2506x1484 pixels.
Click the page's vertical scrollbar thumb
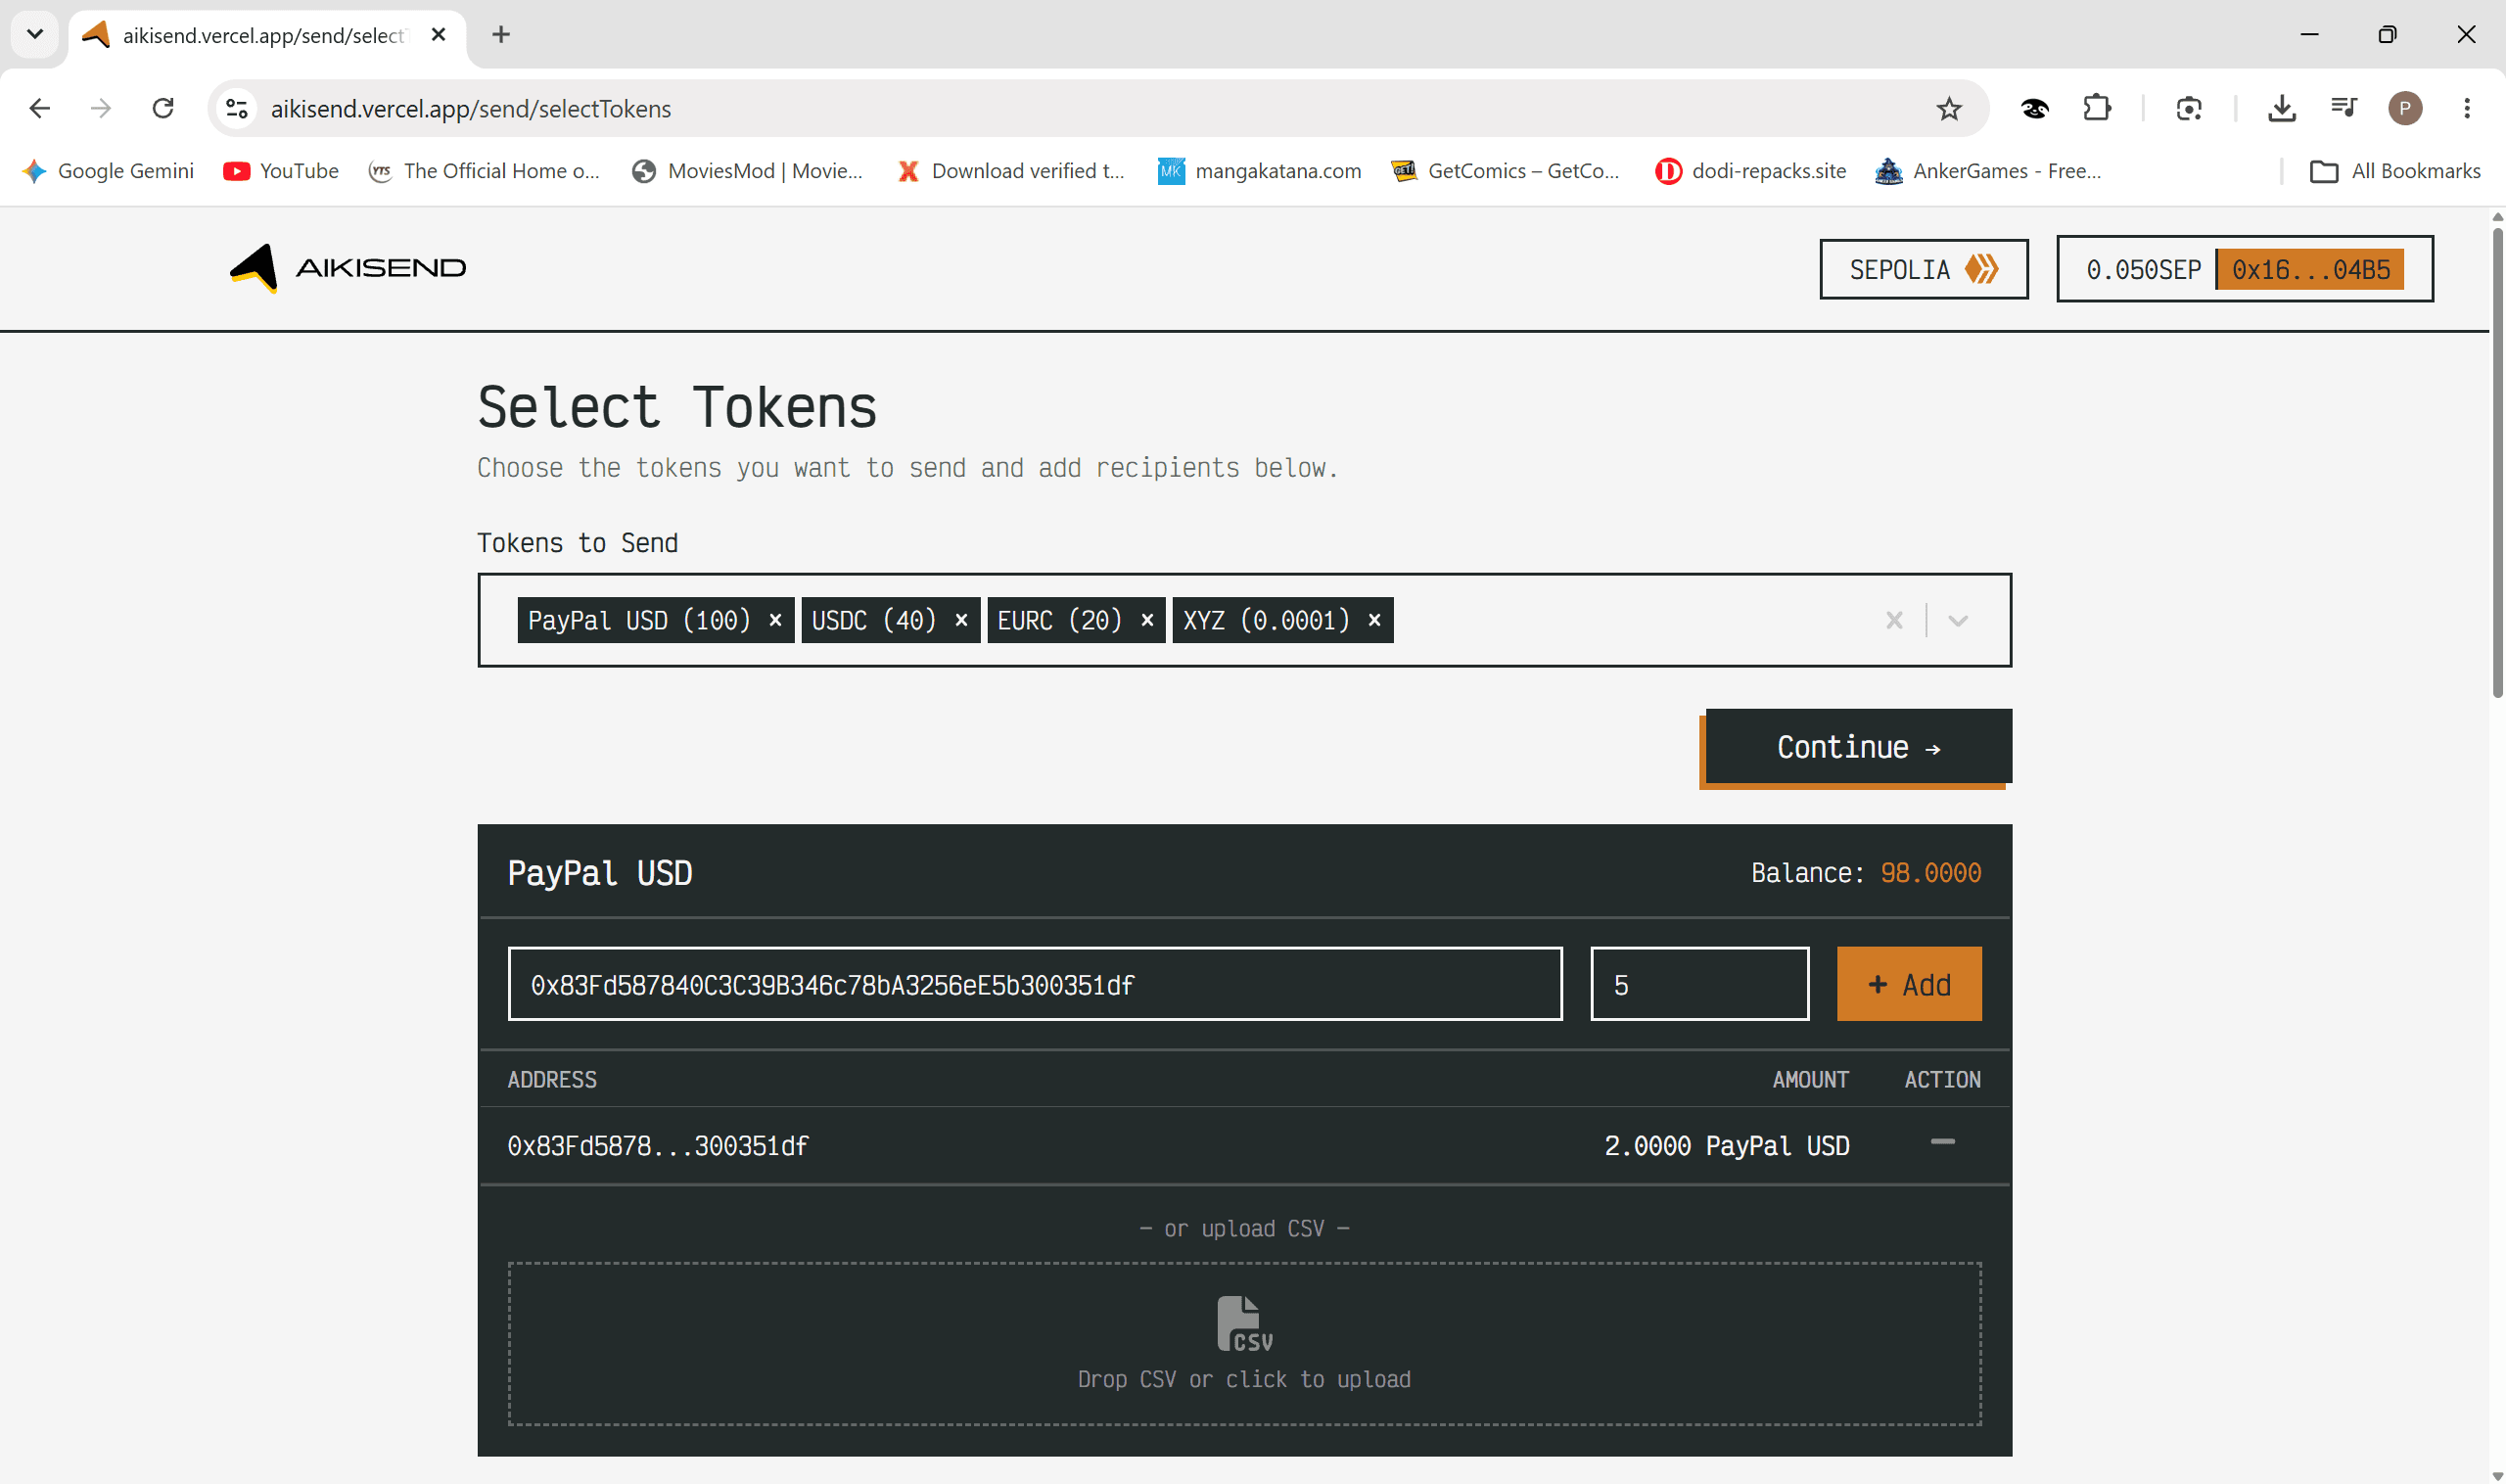coord(2497,462)
